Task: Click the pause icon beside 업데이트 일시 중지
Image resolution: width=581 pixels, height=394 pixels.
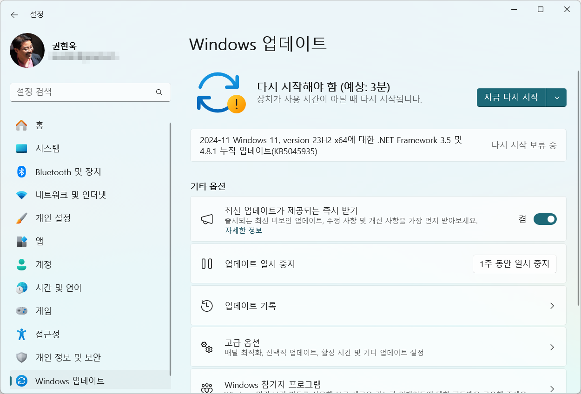Action: pyautogui.click(x=207, y=264)
